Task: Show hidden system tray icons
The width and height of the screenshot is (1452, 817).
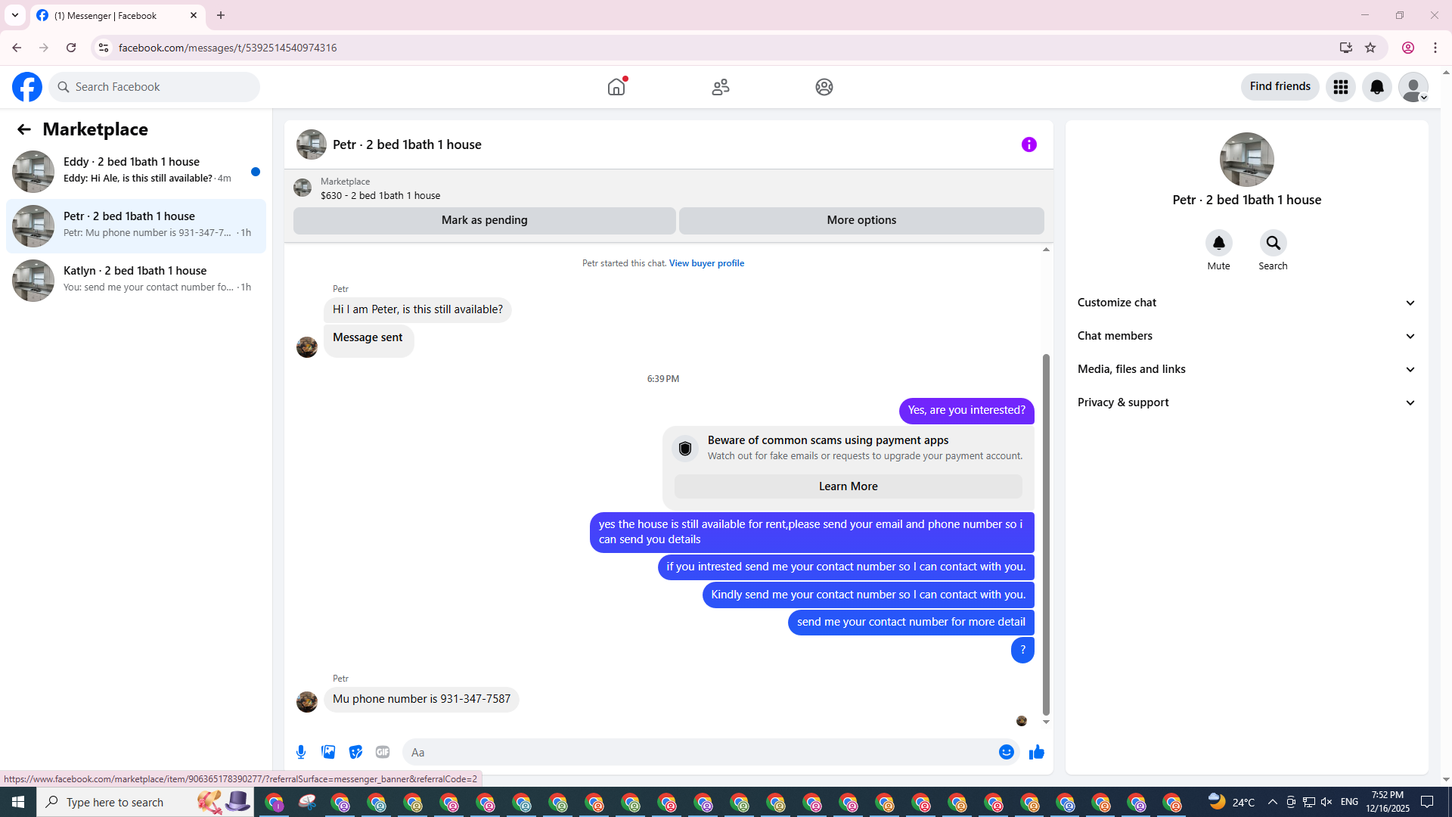Action: 1272,802
